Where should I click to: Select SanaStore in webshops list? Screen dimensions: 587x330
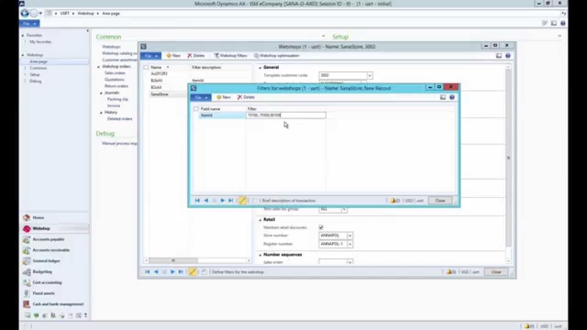tap(160, 94)
